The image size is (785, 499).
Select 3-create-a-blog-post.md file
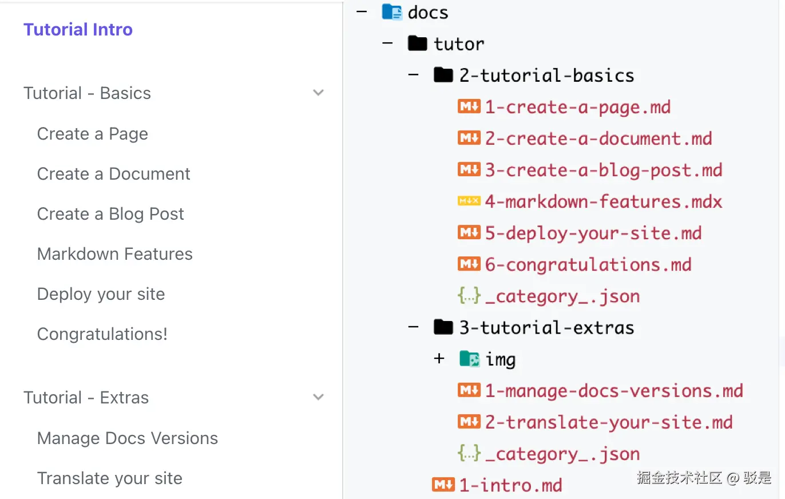tap(603, 170)
